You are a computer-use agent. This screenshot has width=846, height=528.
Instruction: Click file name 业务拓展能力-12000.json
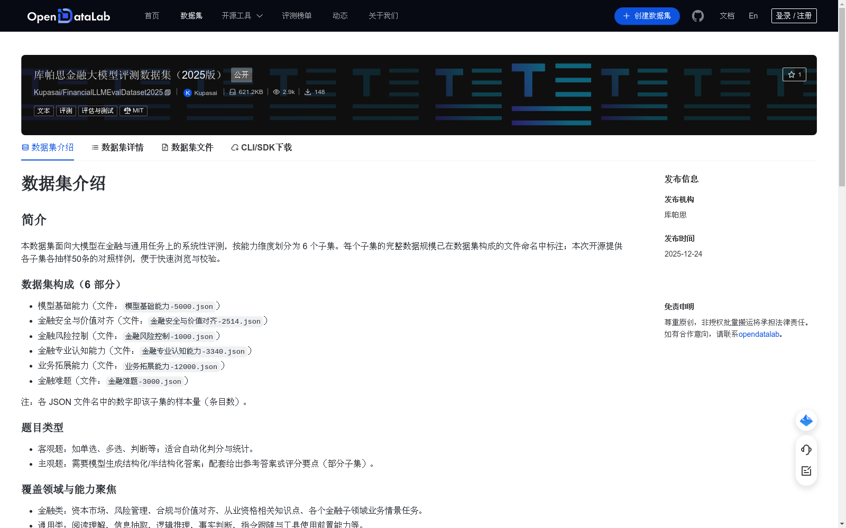(171, 366)
